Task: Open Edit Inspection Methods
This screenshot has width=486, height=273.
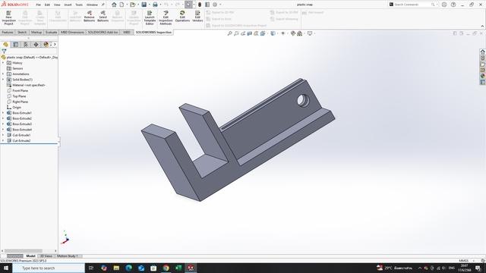Action: click(x=166, y=18)
